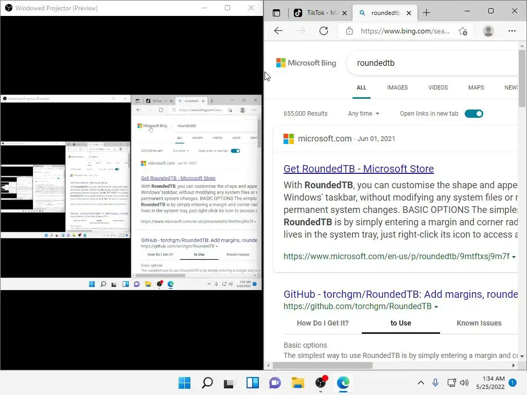527x395 pixels.
Task: Open Task View on taskbar
Action: pos(229,383)
